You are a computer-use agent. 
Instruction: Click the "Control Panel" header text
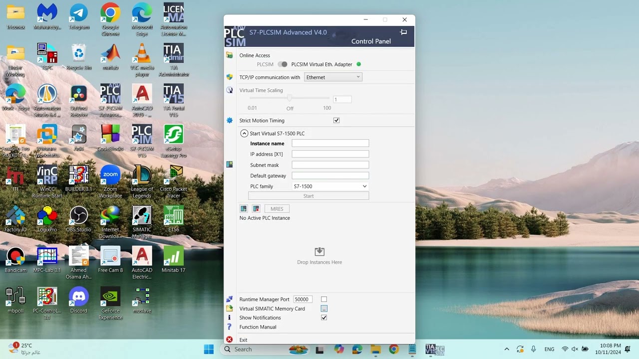click(x=371, y=41)
